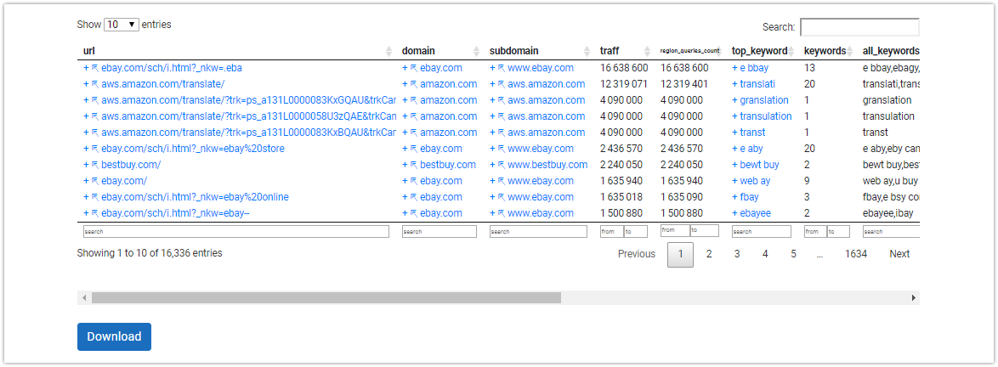
Task: Click the plus icon before bestbuy.com domain
Action: pyautogui.click(x=405, y=166)
